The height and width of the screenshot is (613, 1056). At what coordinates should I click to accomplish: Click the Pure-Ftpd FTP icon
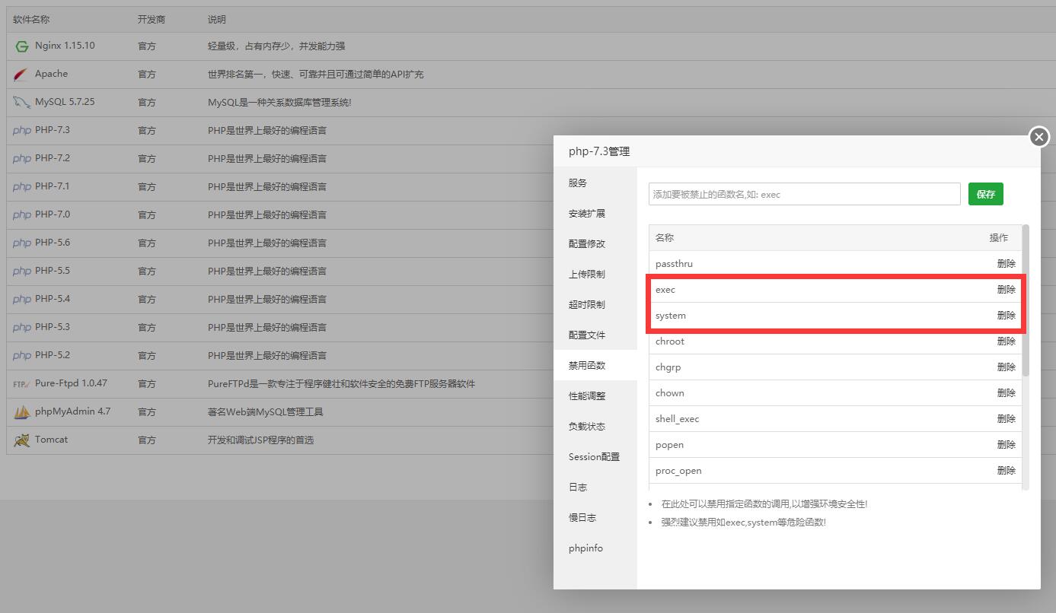point(22,384)
